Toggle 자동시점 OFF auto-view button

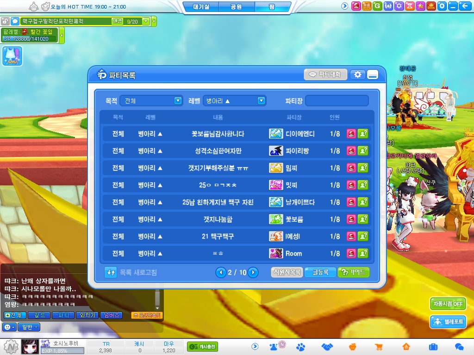click(x=448, y=304)
